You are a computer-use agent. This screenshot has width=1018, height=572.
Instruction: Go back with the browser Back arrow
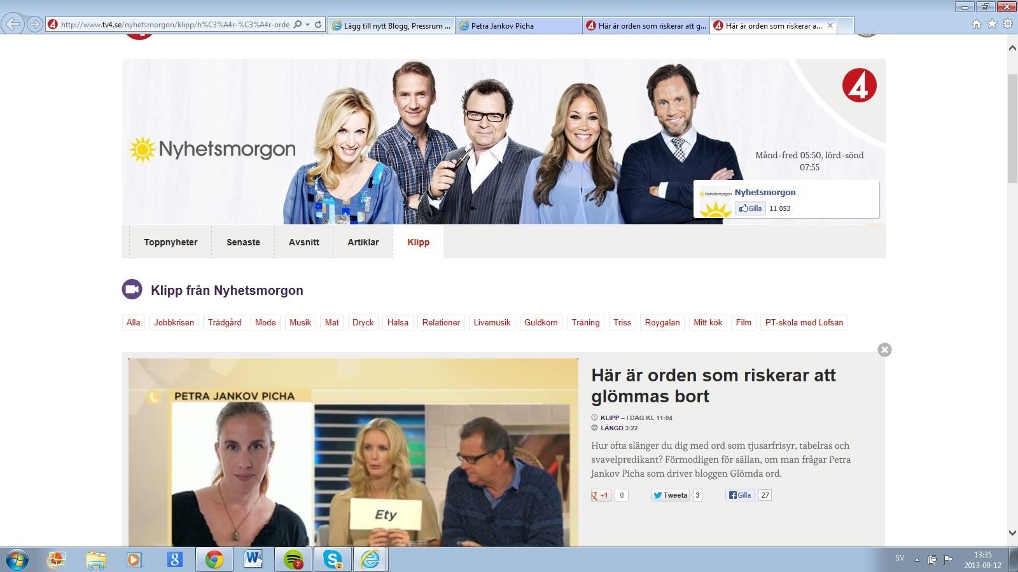point(13,25)
